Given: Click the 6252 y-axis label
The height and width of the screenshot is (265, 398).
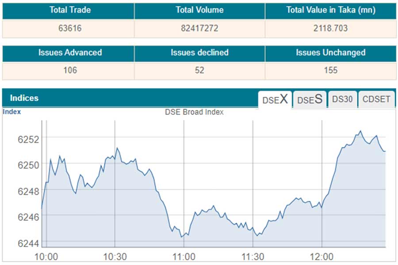Looking at the screenshot, I should click(x=29, y=139).
